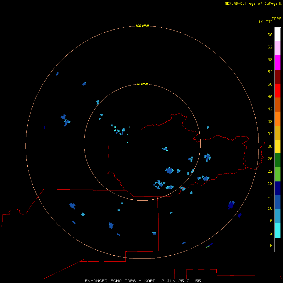
Task: Click the legend value 18
Action: [x=270, y=183]
